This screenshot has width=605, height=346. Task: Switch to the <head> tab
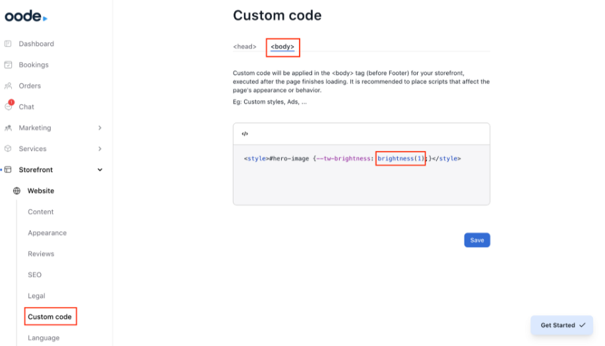245,47
